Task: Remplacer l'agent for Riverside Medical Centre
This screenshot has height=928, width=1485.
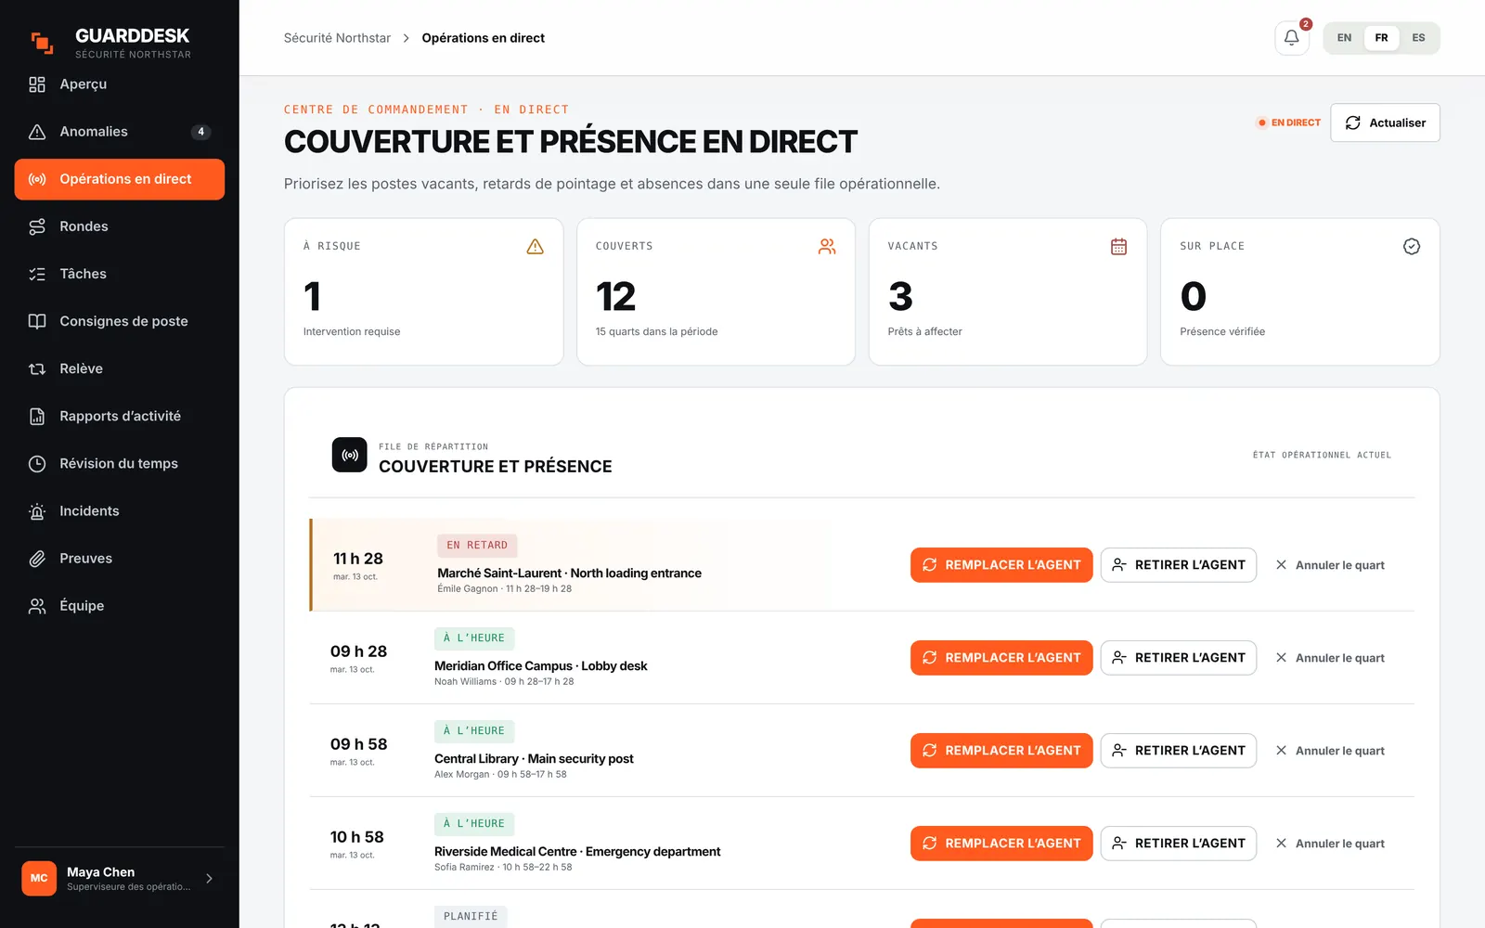Action: click(1001, 844)
